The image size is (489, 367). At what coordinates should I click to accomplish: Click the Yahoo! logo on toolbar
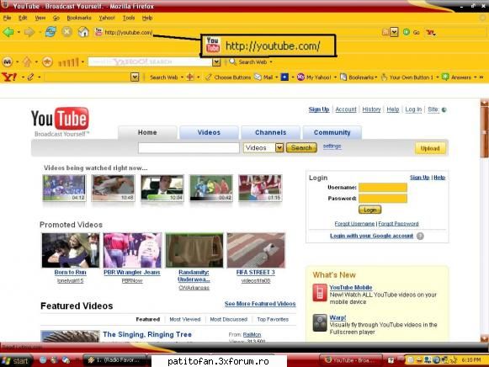click(9, 77)
